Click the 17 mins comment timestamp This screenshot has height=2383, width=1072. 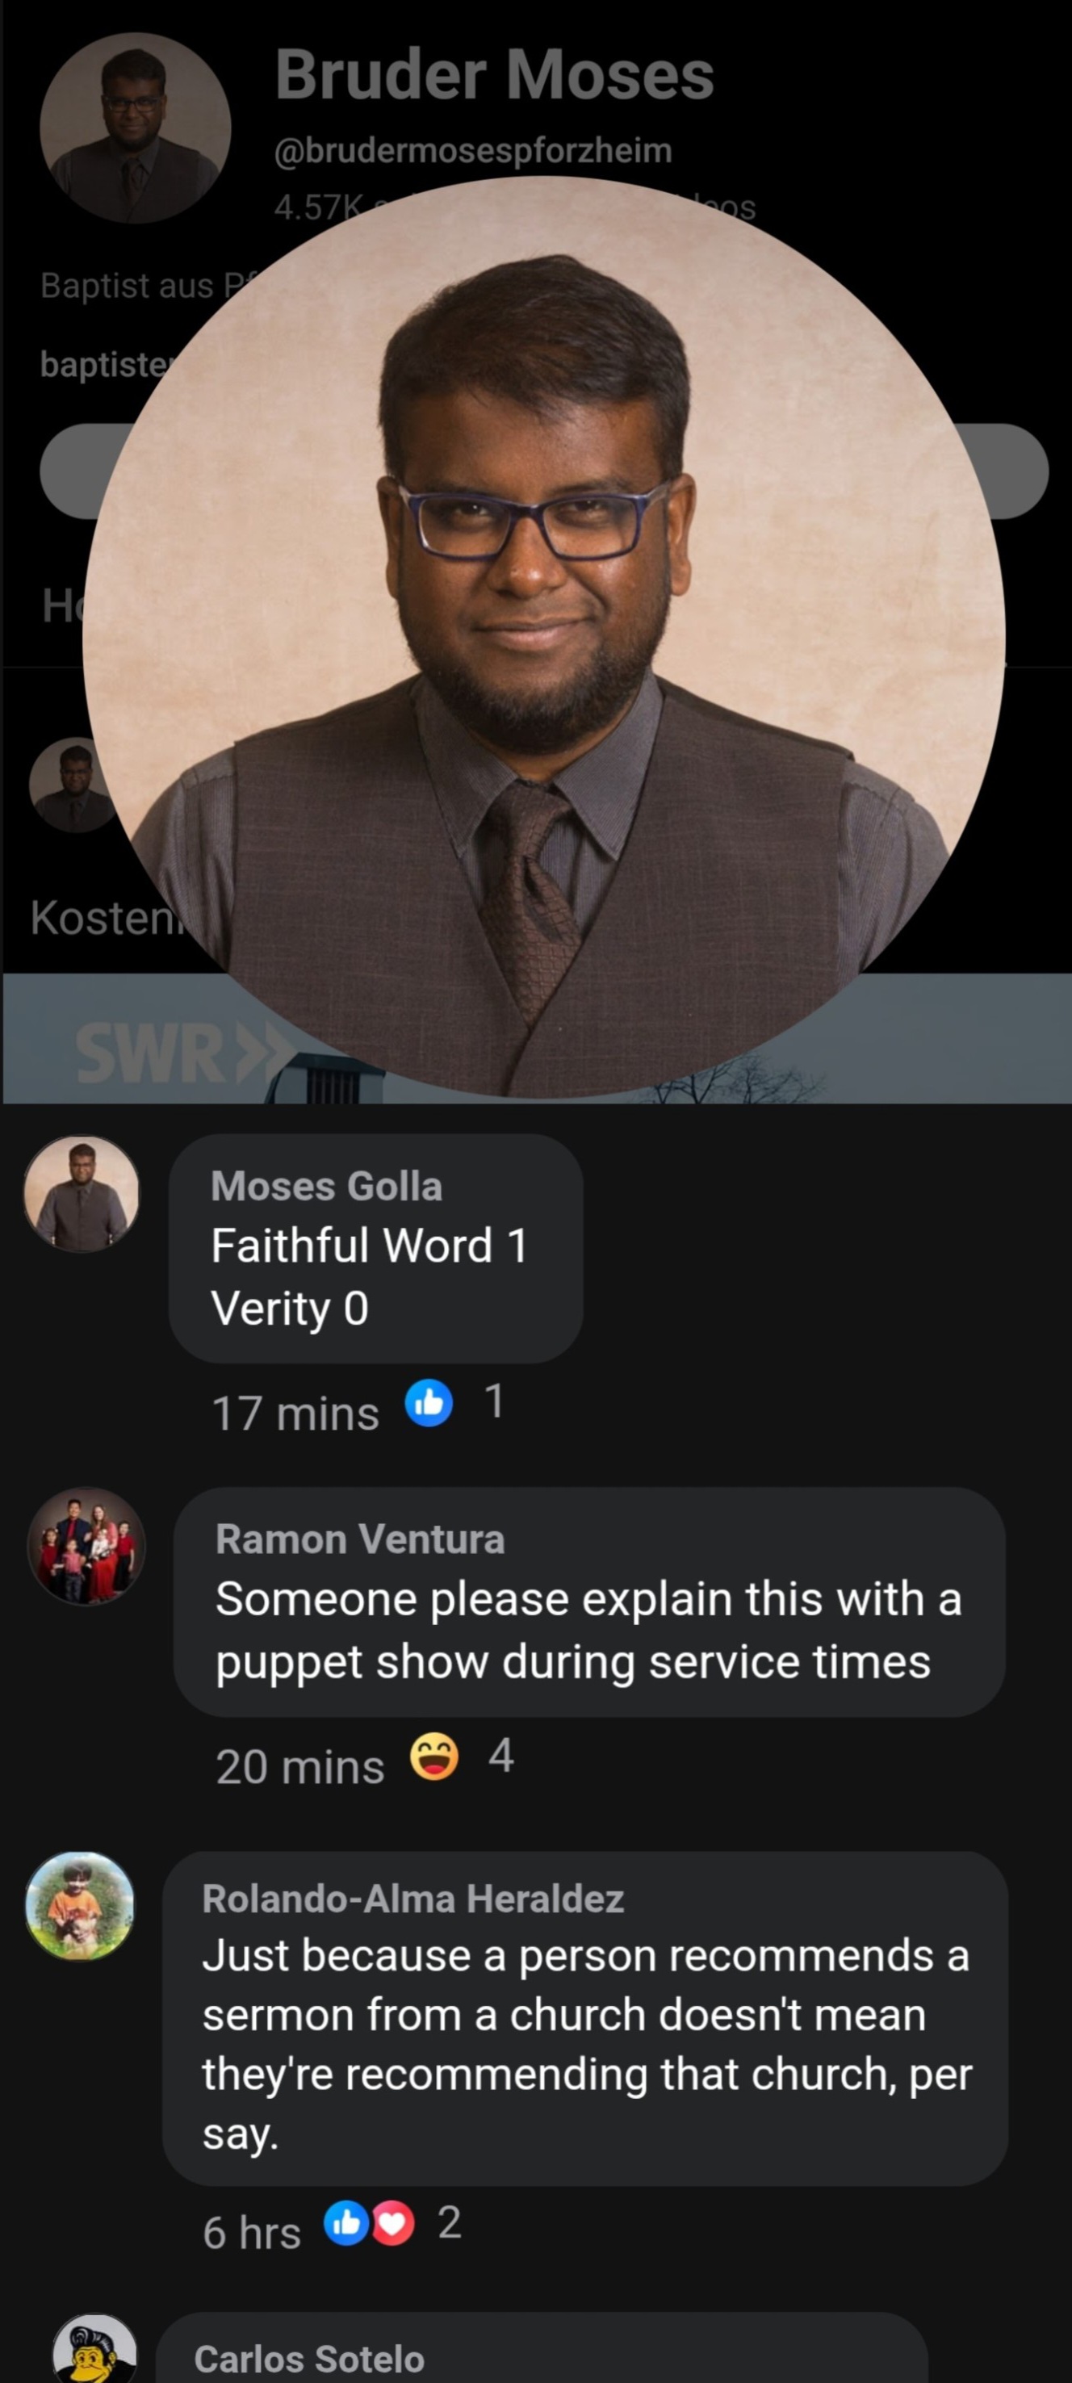[x=295, y=1413]
